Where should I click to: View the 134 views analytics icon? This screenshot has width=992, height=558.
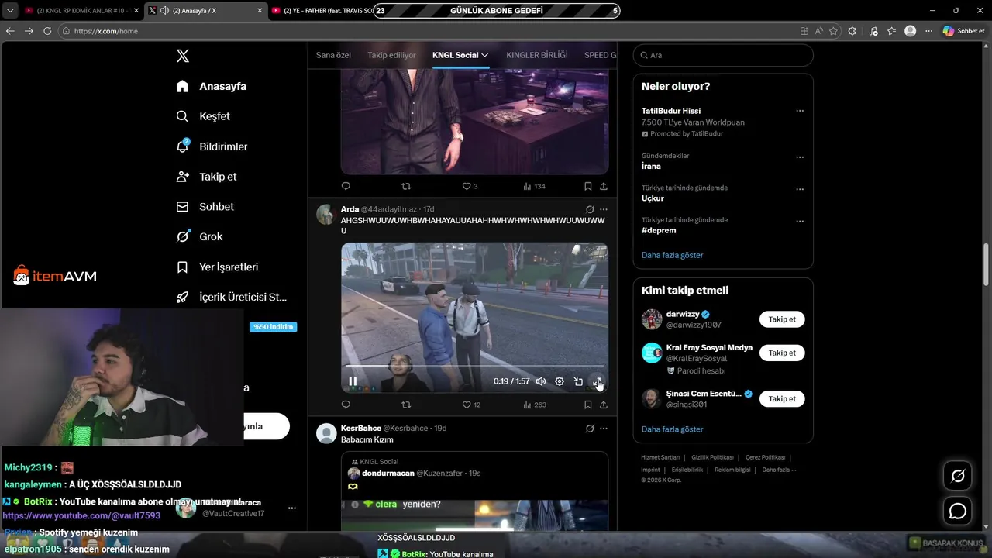pyautogui.click(x=535, y=186)
